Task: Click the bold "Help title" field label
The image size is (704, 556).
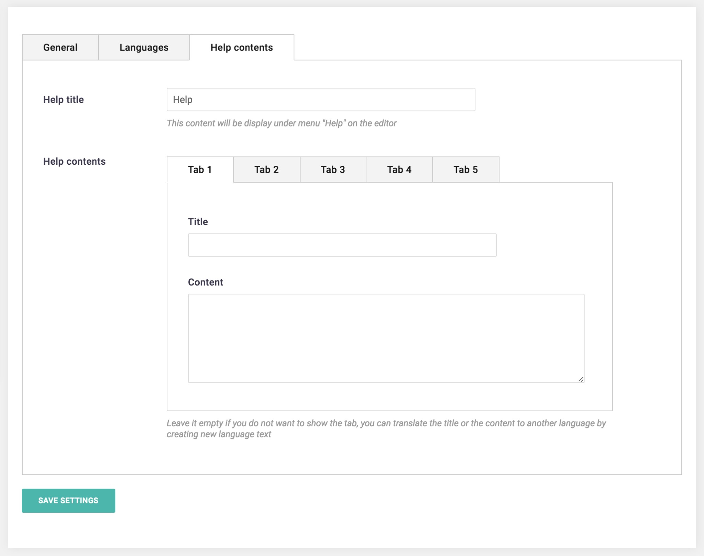Action: pos(64,100)
